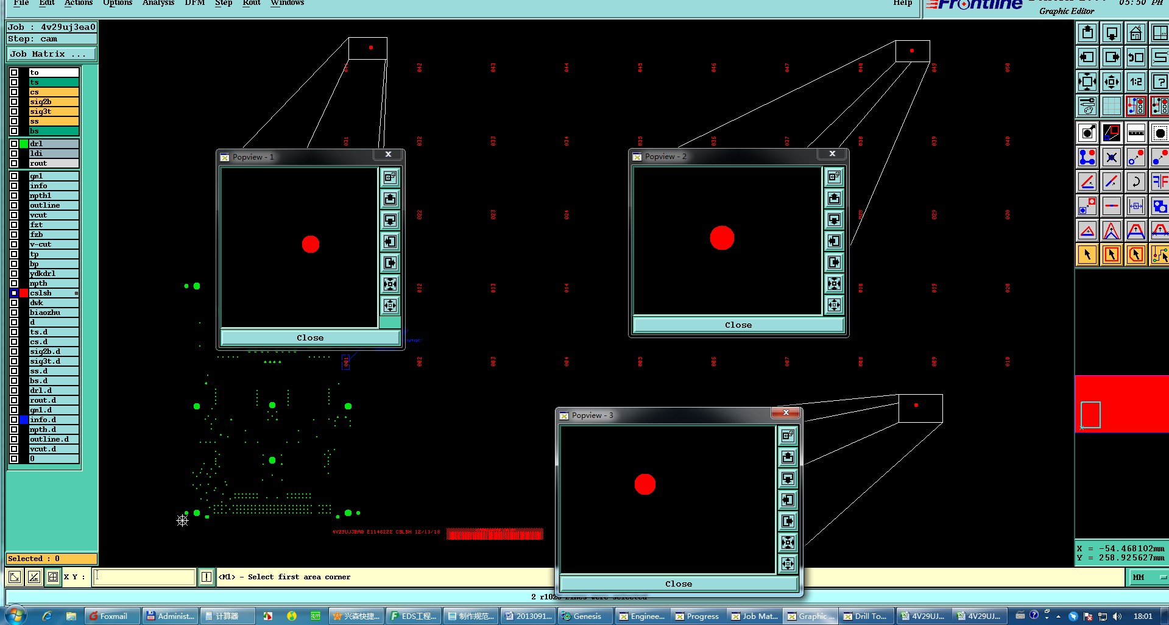Image resolution: width=1169 pixels, height=625 pixels.
Task: Click the previous view undo-zoom icon
Action: (x=1136, y=57)
